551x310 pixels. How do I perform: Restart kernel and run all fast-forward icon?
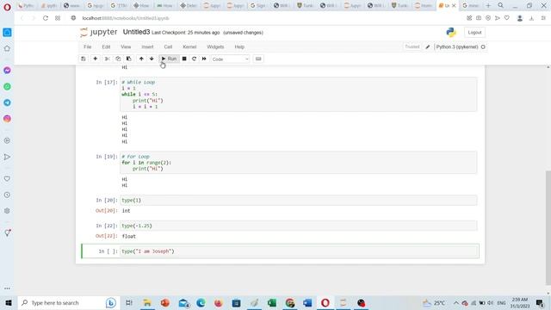pos(204,59)
